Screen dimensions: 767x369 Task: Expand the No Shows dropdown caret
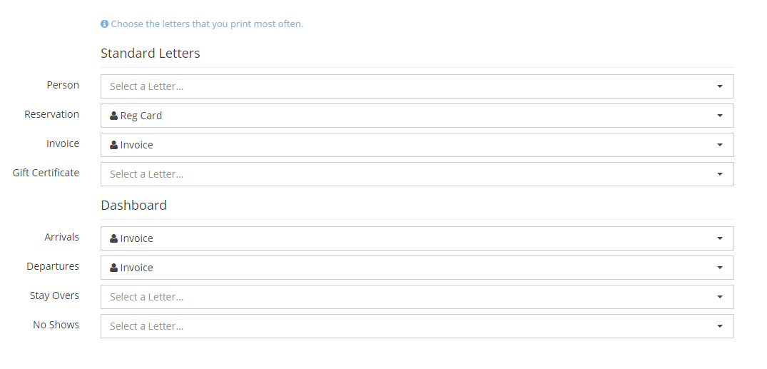719,326
